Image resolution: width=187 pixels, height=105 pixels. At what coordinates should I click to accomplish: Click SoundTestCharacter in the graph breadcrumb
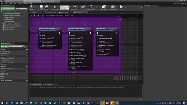[54, 15]
